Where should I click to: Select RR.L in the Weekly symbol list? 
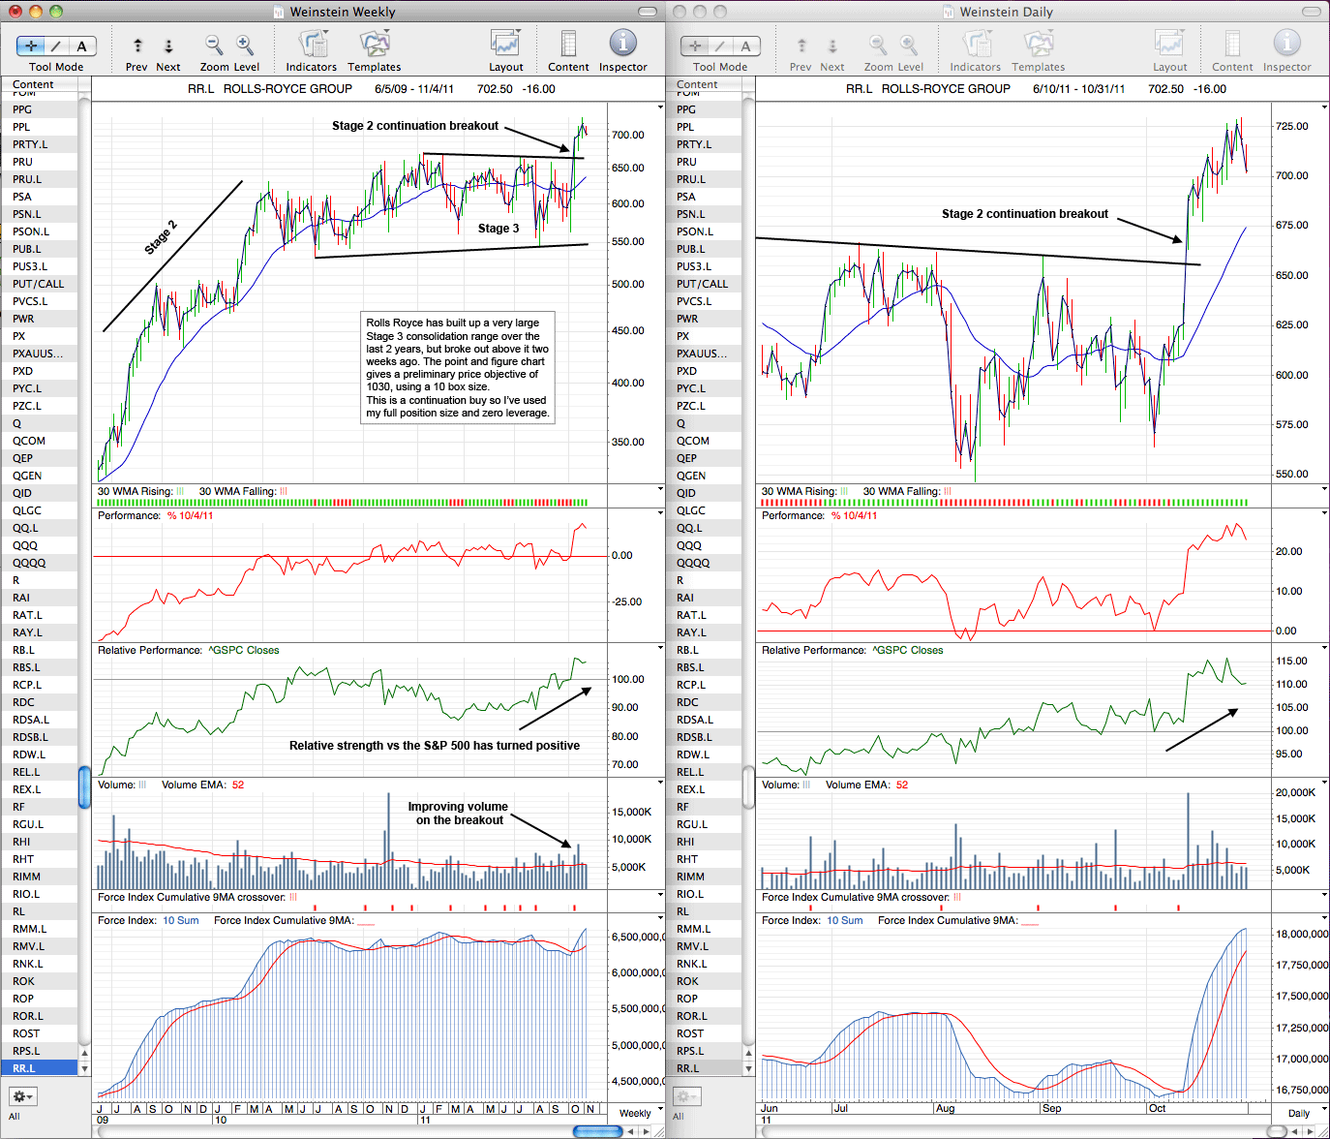(x=39, y=1068)
